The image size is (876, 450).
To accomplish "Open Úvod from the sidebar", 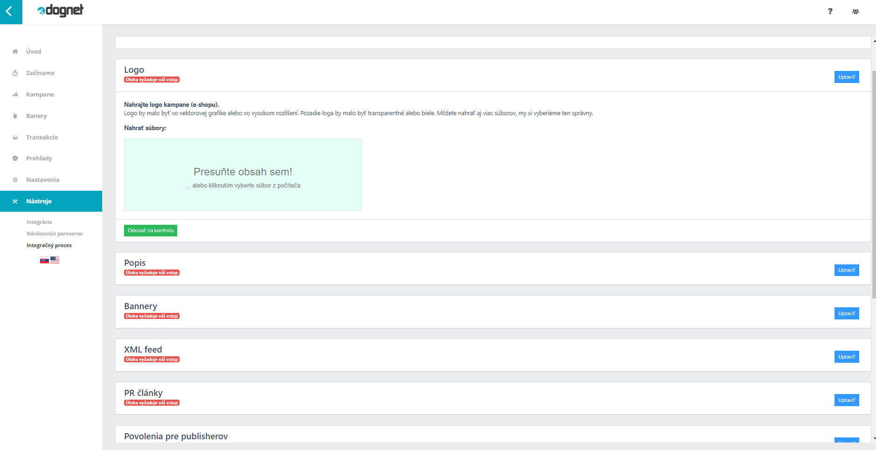I will coord(34,51).
